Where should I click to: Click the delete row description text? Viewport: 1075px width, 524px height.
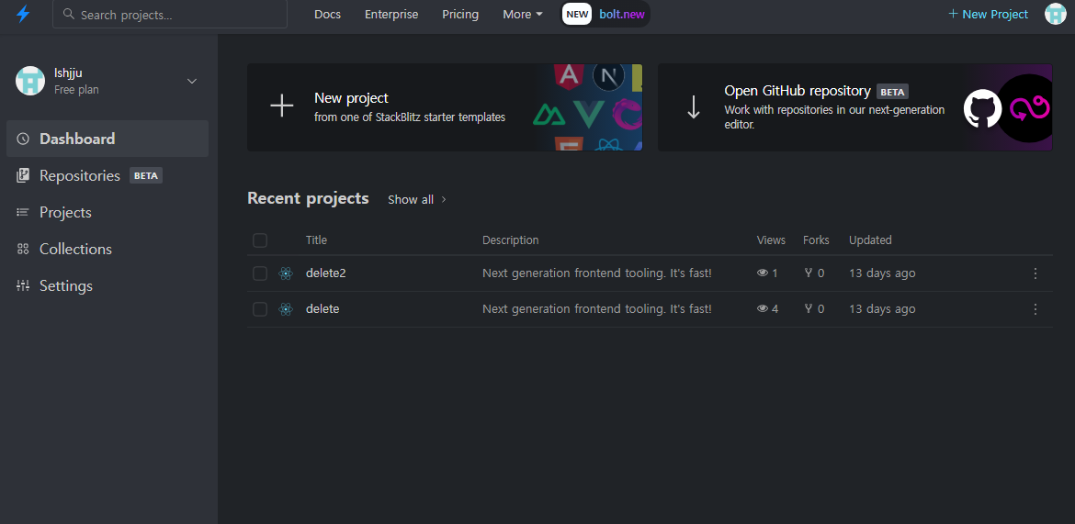coord(596,309)
